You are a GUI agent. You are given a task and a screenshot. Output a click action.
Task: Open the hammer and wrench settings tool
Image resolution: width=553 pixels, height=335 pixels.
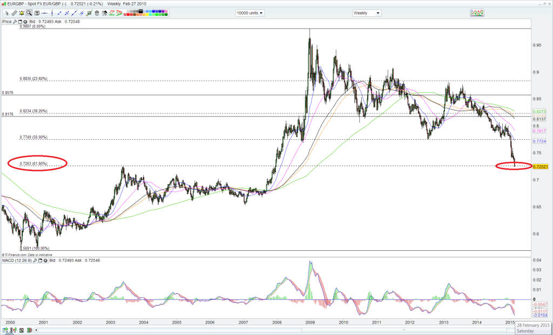coord(104,13)
